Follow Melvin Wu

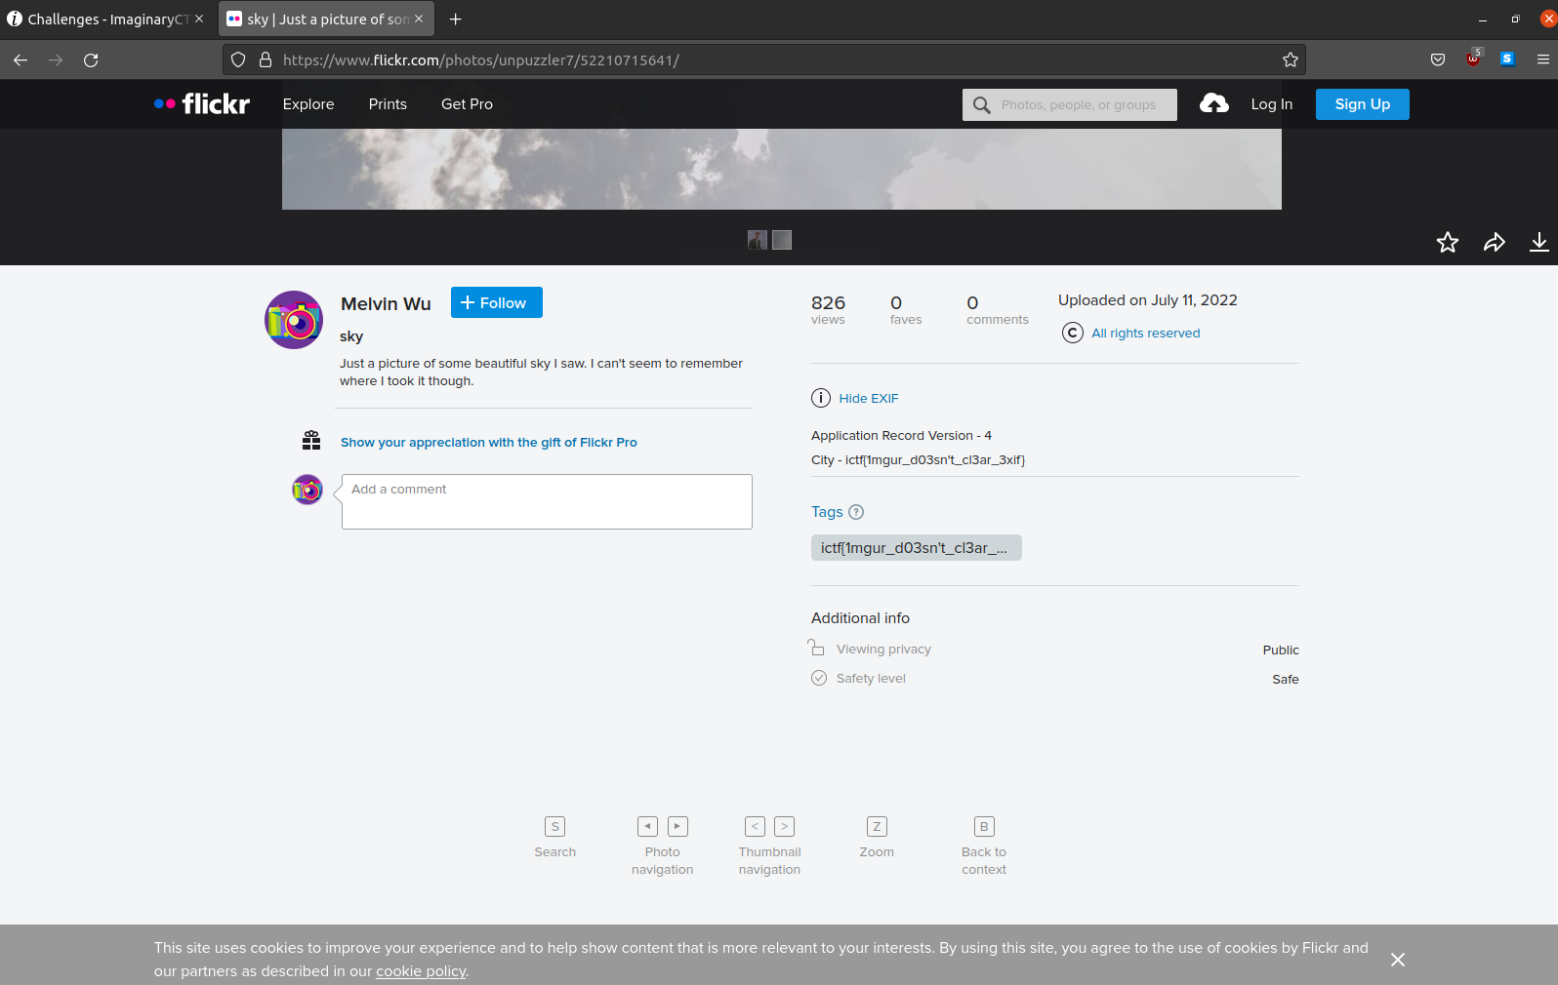(496, 302)
